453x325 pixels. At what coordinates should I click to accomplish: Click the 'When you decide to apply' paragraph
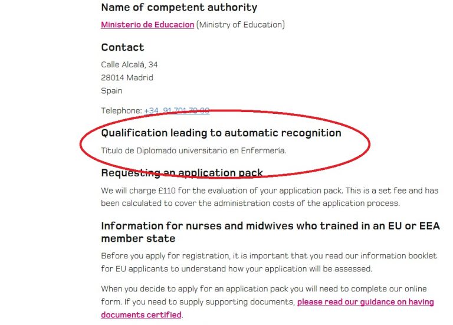pyautogui.click(x=268, y=302)
